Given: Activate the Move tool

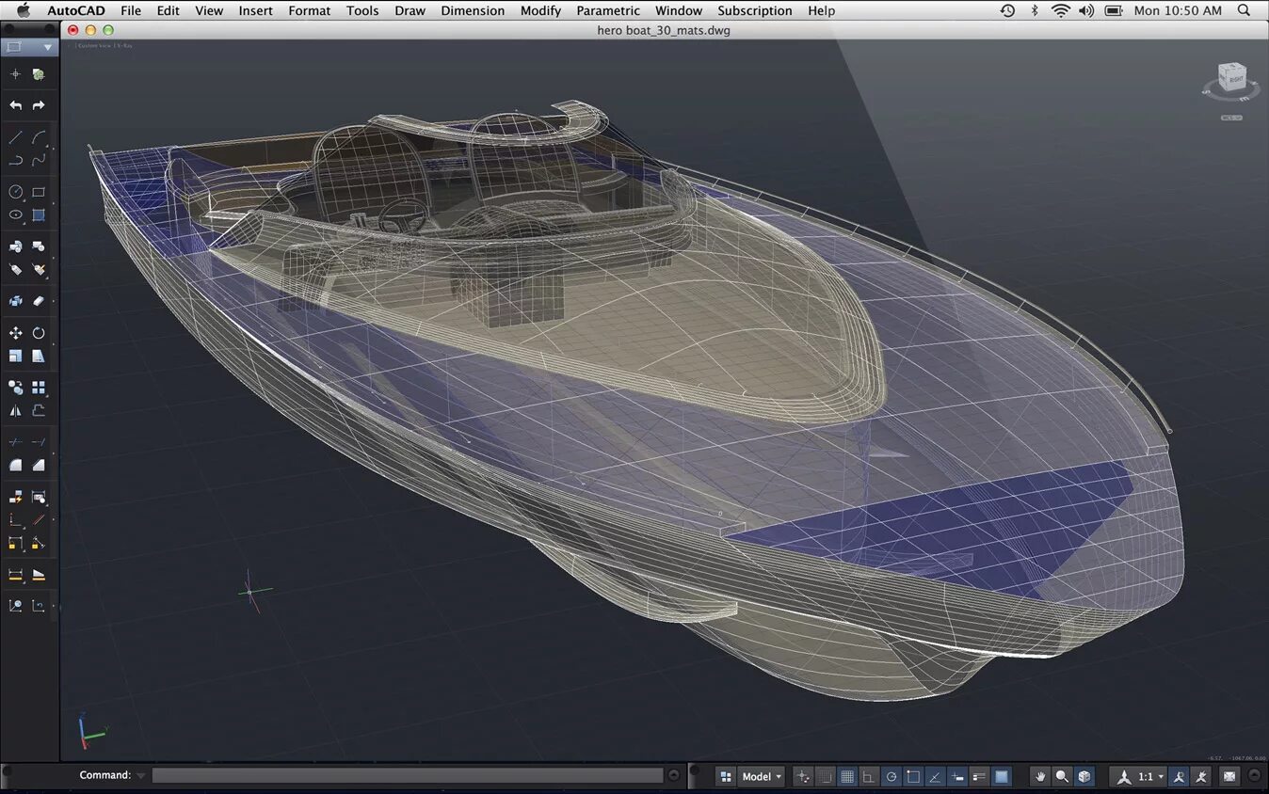Looking at the screenshot, I should click(x=15, y=333).
